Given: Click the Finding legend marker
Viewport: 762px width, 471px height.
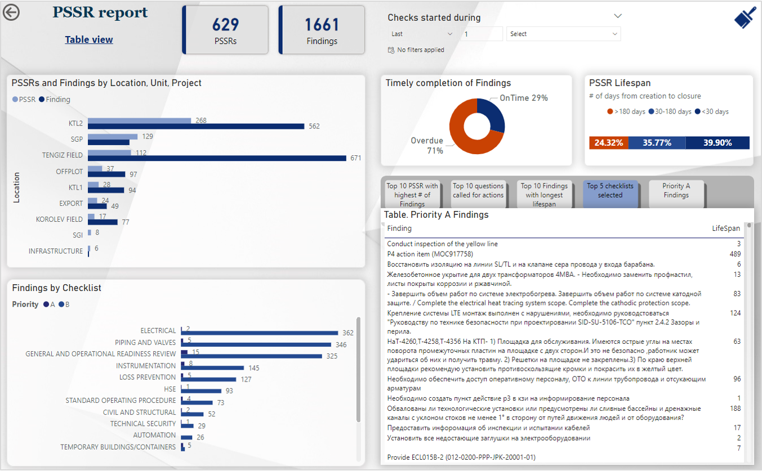Looking at the screenshot, I should (42, 100).
